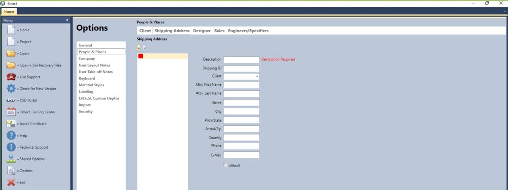
Task: Click the Shipping ID input field
Action: click(x=242, y=68)
